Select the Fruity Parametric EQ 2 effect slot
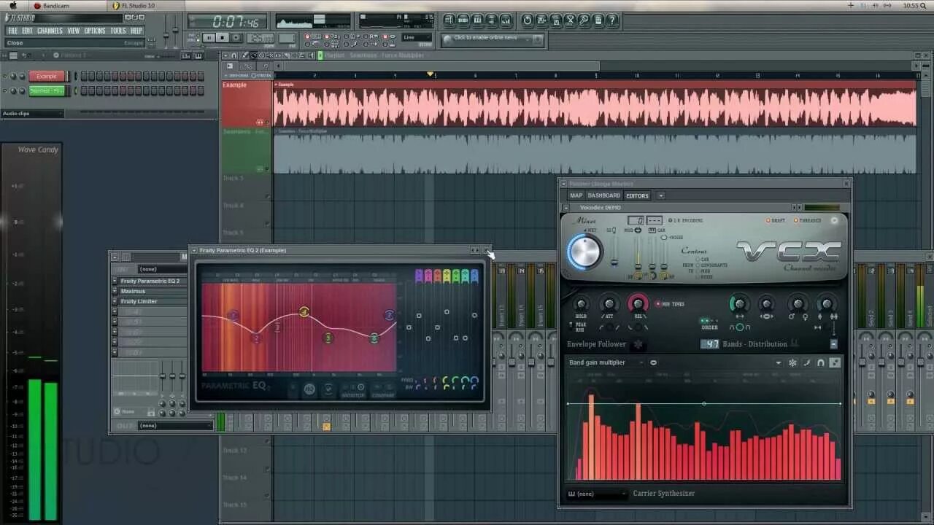 pos(150,281)
